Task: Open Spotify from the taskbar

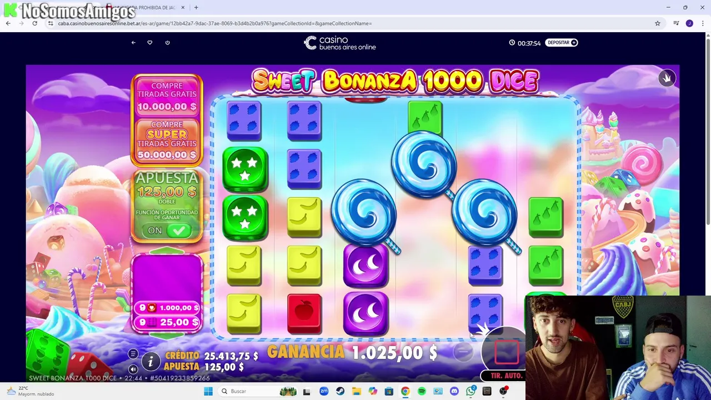Action: (x=422, y=391)
